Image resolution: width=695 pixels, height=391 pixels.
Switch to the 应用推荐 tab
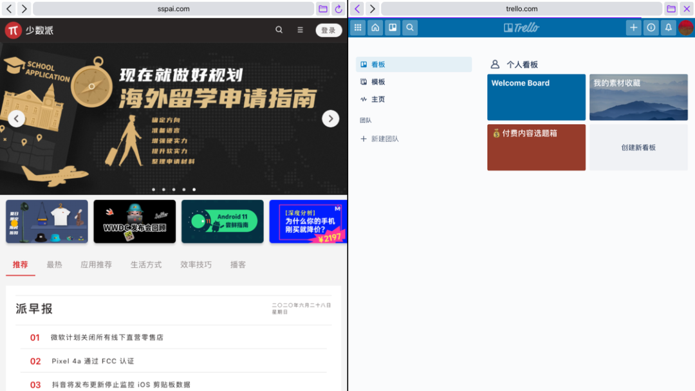point(96,265)
